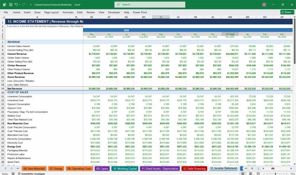Viewport: 296px width, 175px height.
Task: Select the Net Revenue row label
Action: click(15, 89)
